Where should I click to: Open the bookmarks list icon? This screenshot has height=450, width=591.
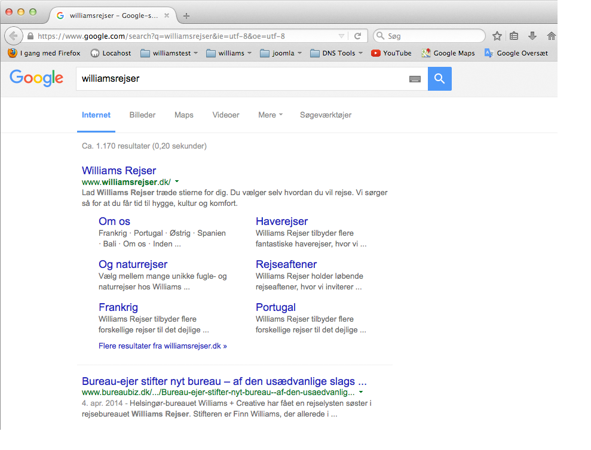click(514, 36)
